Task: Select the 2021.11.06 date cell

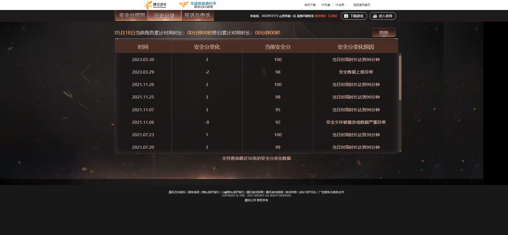Action: pos(143,122)
